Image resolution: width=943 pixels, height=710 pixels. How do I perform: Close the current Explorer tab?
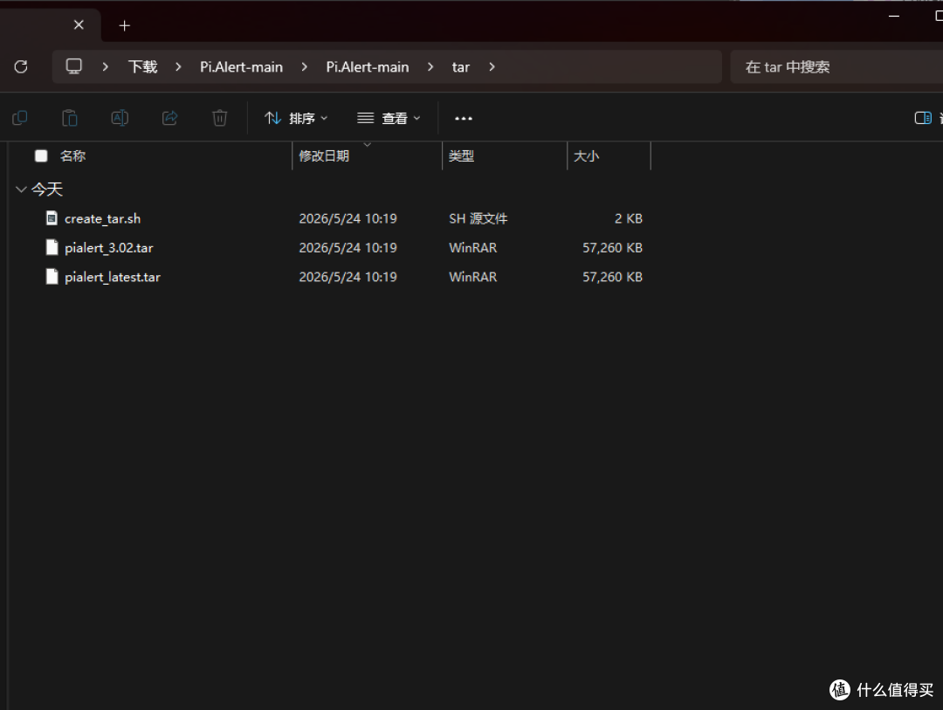point(79,24)
